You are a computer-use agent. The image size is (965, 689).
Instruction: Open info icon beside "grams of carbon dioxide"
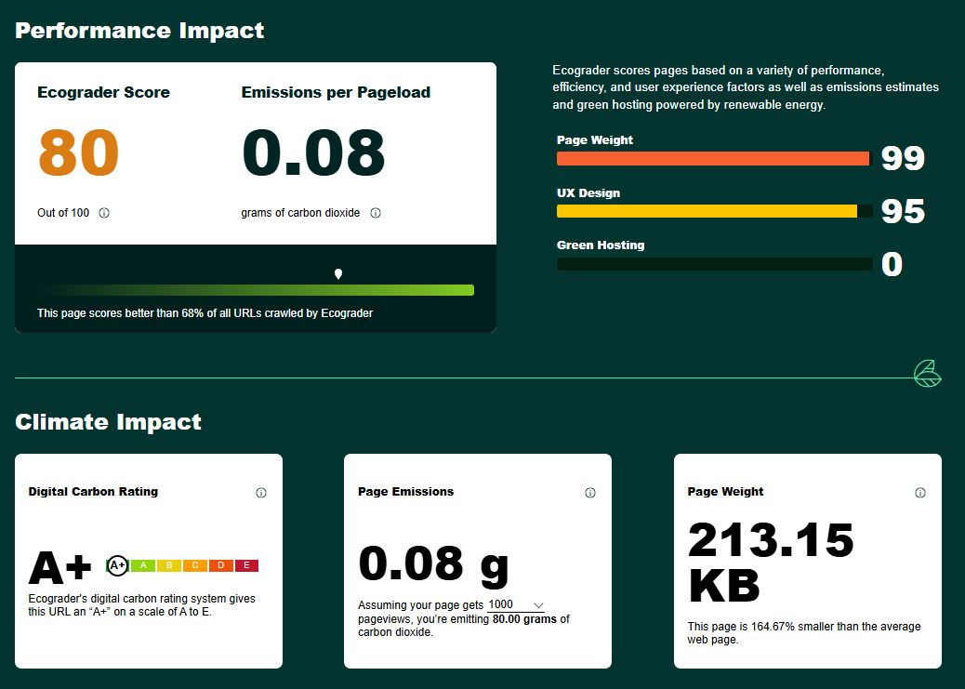click(x=376, y=213)
